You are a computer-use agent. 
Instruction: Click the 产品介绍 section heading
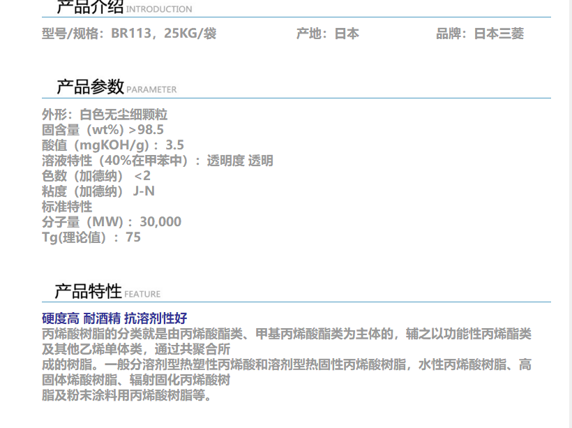(90, 8)
